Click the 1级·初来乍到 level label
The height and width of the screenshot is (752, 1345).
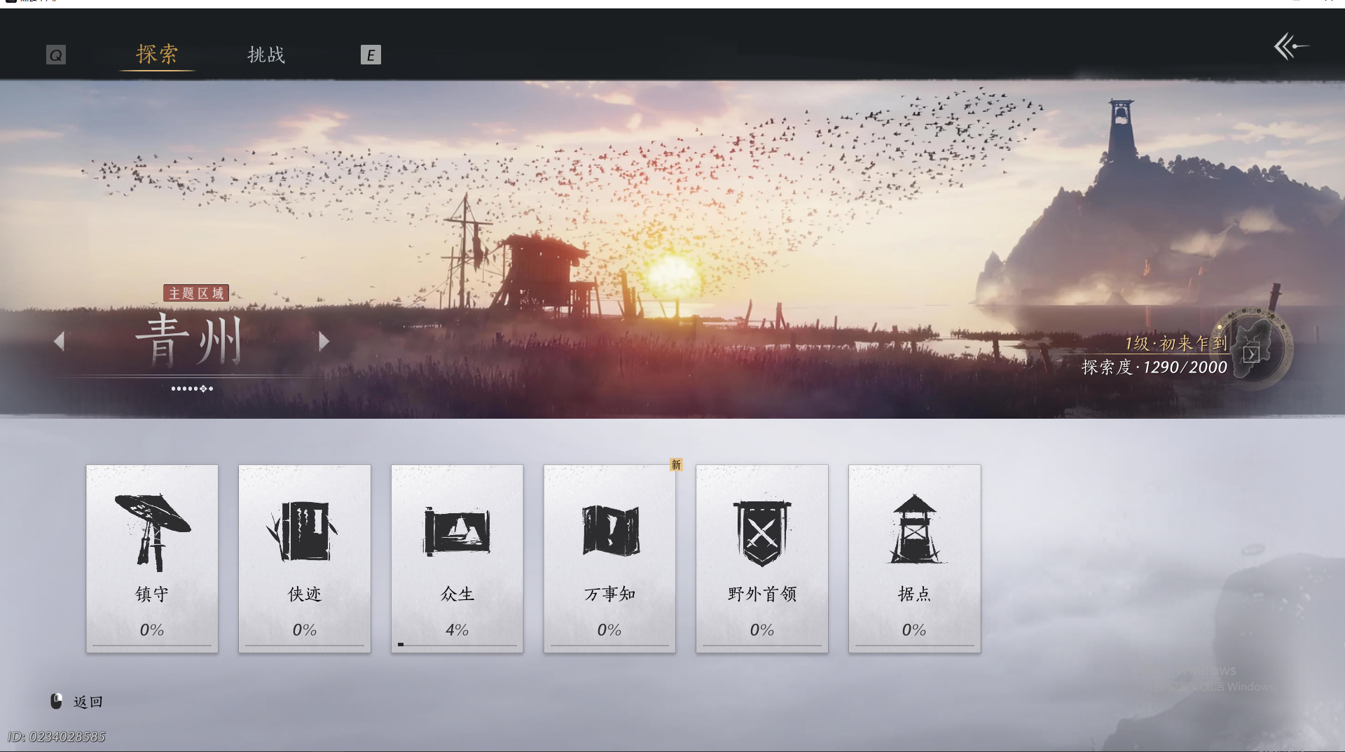pos(1176,343)
